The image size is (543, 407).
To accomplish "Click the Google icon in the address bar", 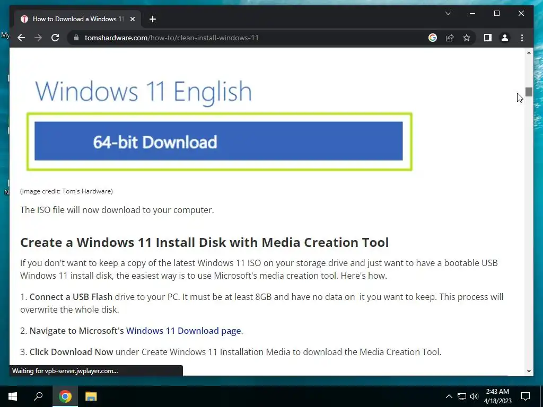I will point(433,38).
